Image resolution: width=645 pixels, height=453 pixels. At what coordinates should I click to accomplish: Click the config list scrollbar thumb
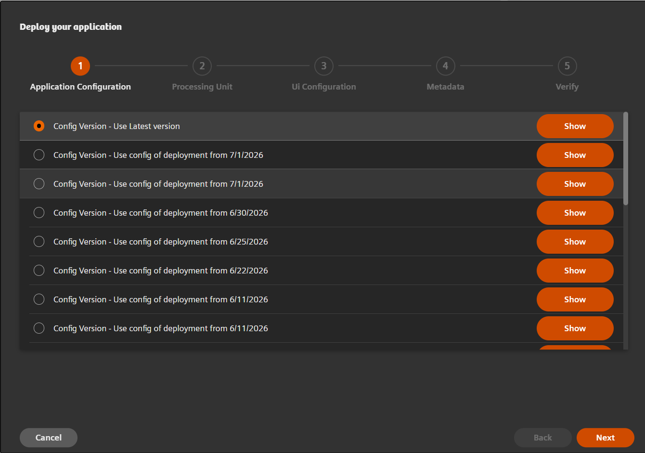(626, 158)
